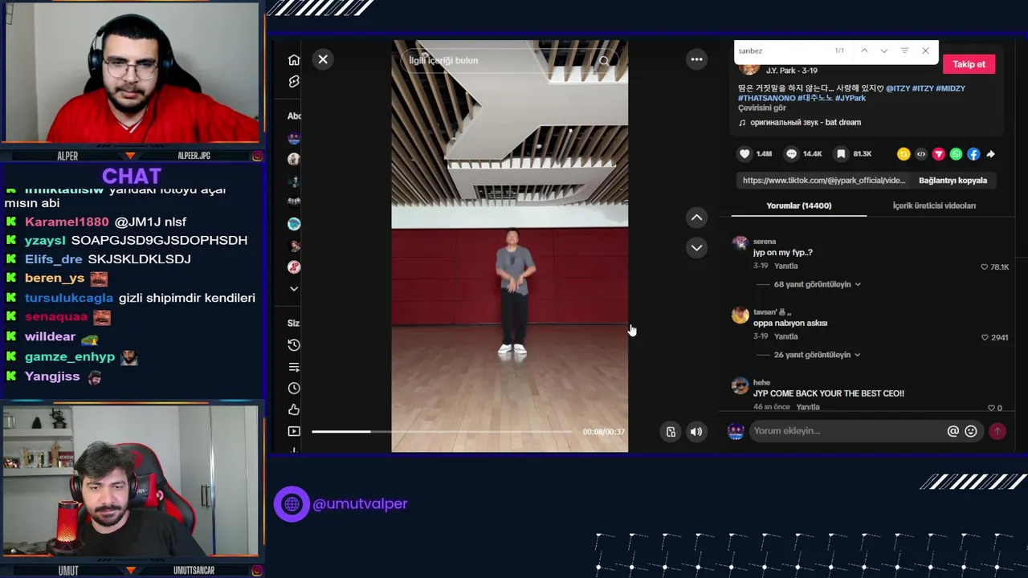Click 'Çevirisini gör' translation link
The width and height of the screenshot is (1028, 578).
point(762,108)
